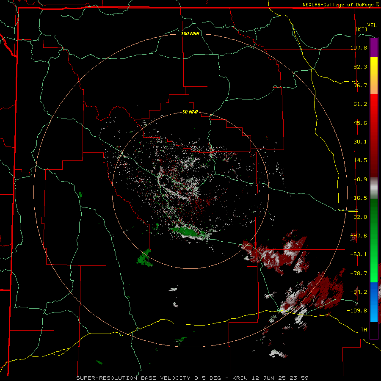Select the 50 NMI range ring label
Image resolution: width=381 pixels, height=381 pixels.
[190, 112]
